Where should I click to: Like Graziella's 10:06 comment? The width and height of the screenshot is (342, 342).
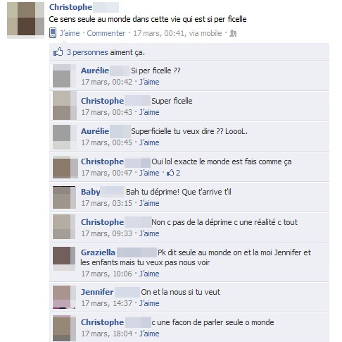click(x=149, y=274)
